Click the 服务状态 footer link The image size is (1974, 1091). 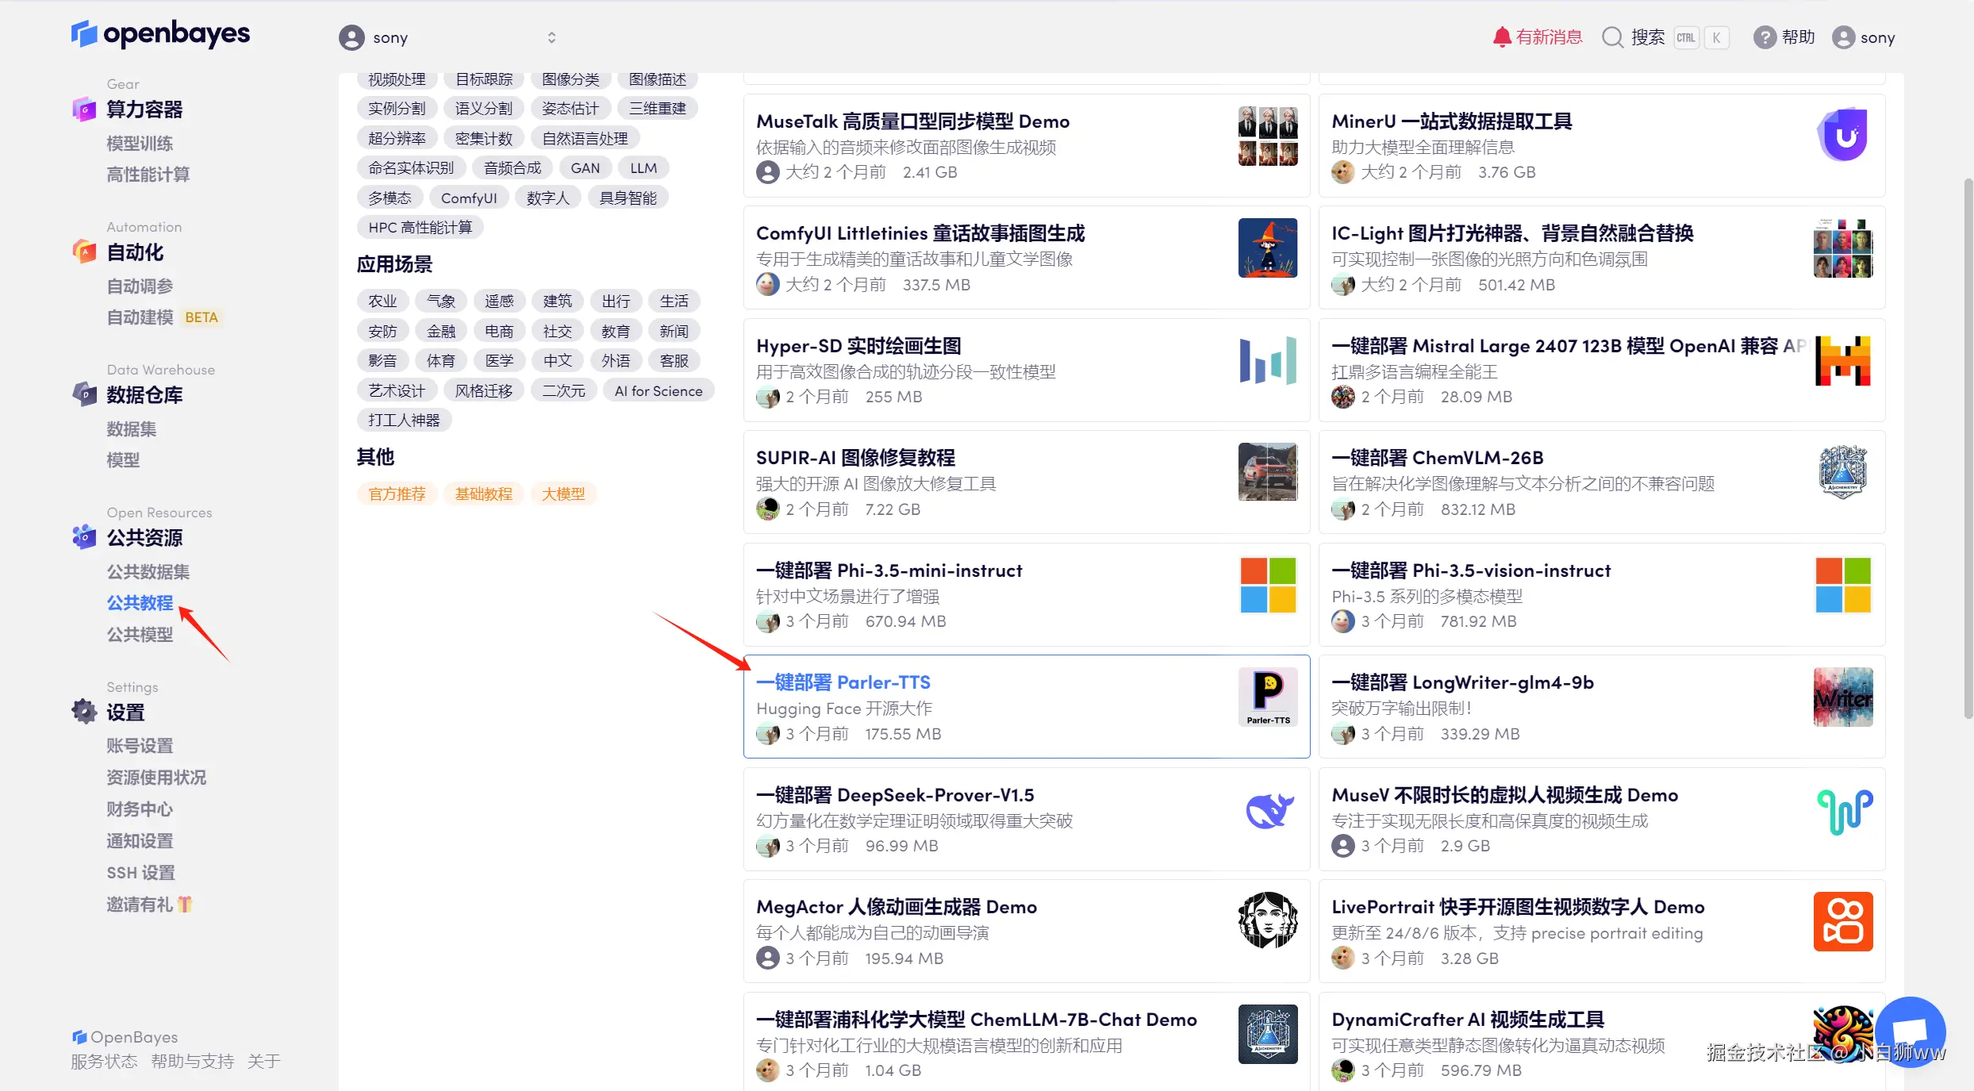coord(104,1061)
